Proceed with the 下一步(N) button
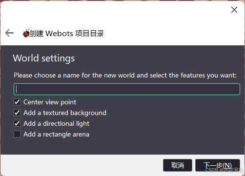This screenshot has width=245, height=176. pyautogui.click(x=218, y=165)
